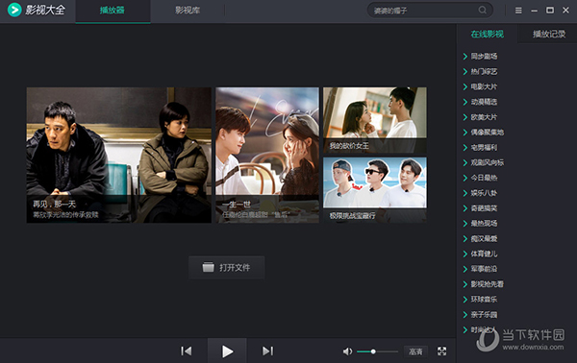
Task: Select the 环球音乐 category label
Action: pos(484,300)
